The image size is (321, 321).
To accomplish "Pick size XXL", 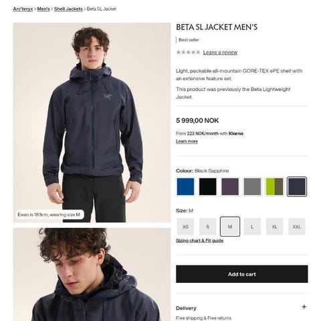I will [x=297, y=227].
